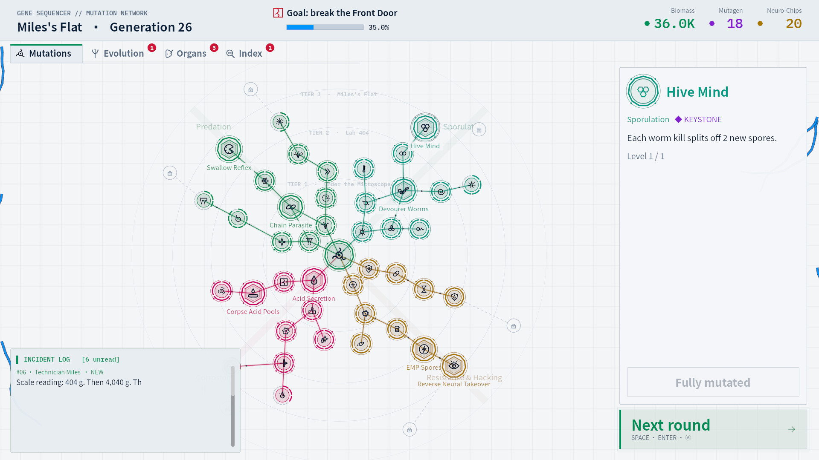The width and height of the screenshot is (819, 460).
Task: Select the pink shield node left of Acid Secretion
Action: (284, 282)
